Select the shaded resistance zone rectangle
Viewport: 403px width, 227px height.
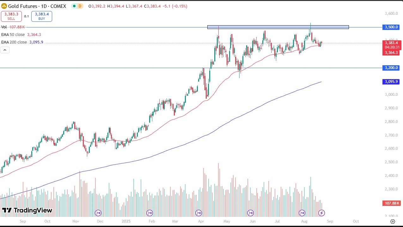(x=278, y=27)
